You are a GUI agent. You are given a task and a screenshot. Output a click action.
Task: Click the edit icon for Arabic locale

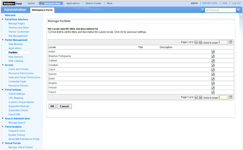[213, 52]
